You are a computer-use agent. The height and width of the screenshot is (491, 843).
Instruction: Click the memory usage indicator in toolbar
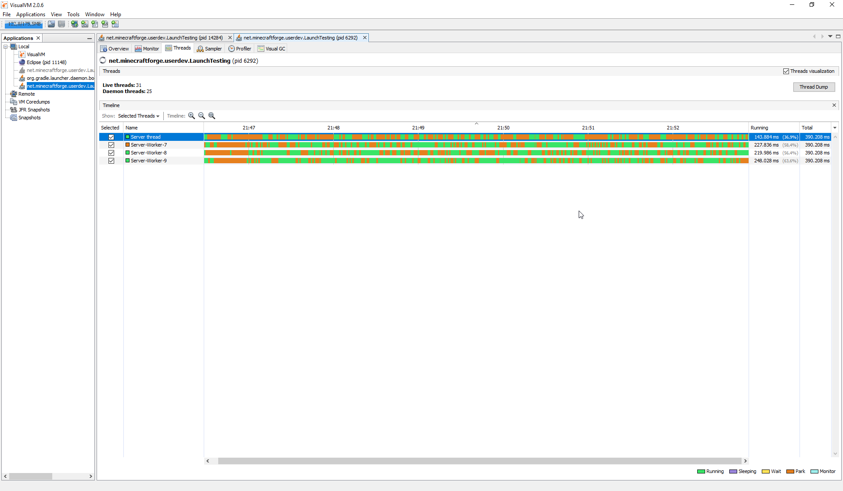[x=24, y=24]
